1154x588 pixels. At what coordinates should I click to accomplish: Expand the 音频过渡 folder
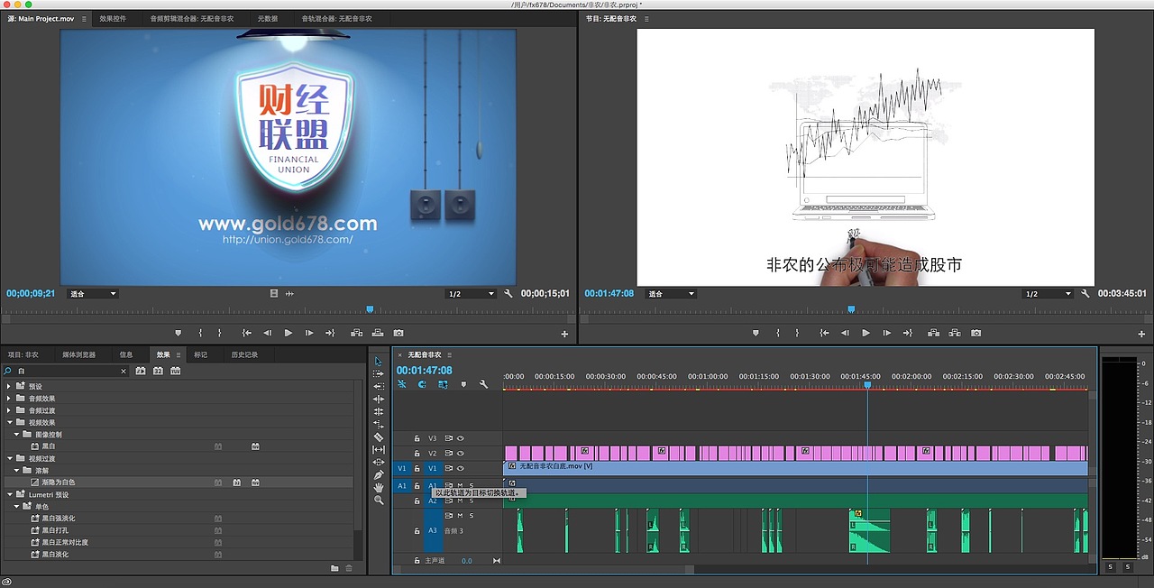click(x=10, y=410)
